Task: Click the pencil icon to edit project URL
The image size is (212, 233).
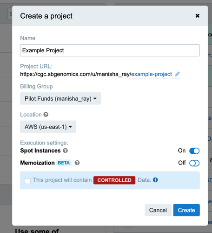Action: coord(177,74)
